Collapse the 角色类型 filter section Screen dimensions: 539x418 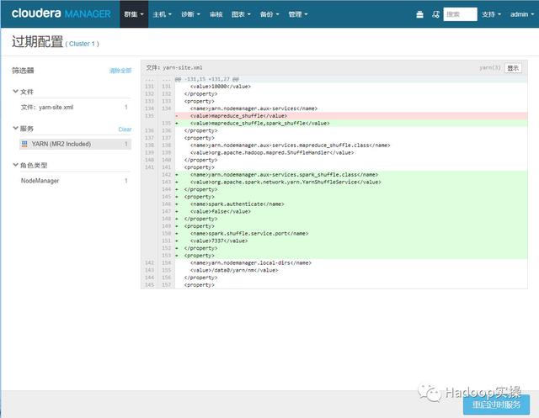[30, 166]
